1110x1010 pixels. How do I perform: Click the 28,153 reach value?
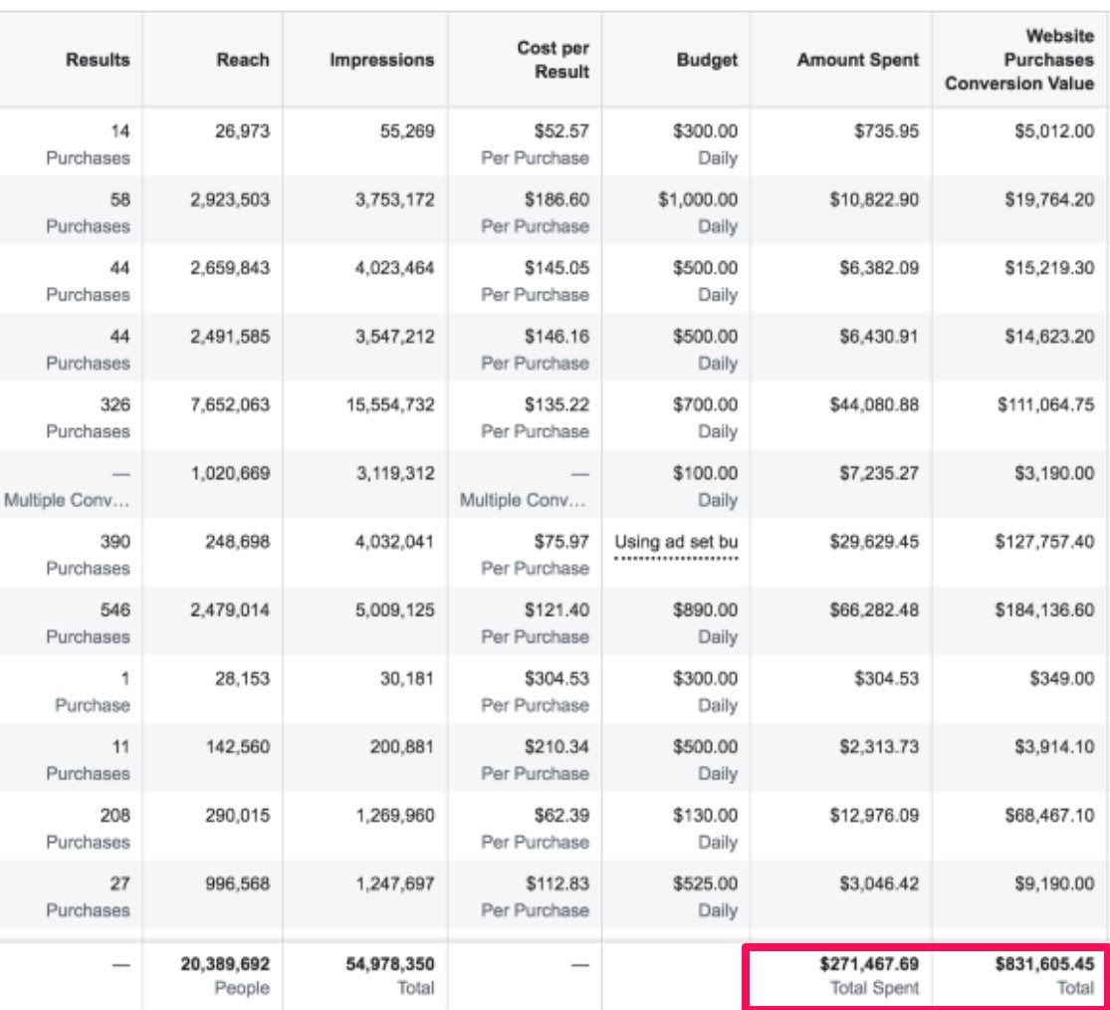click(242, 678)
